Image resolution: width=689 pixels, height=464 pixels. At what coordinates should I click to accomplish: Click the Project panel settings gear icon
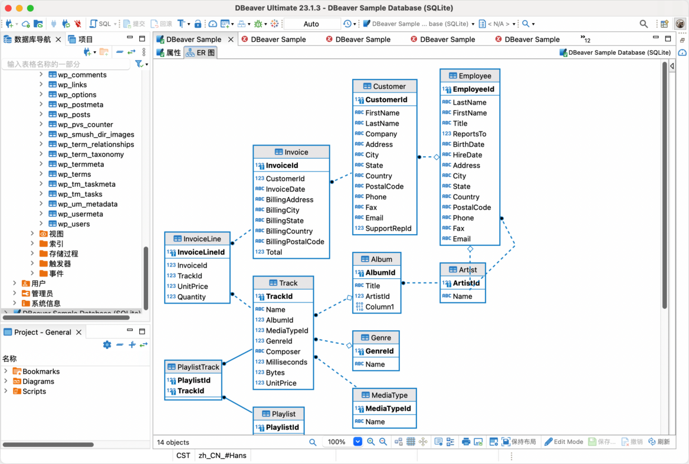[x=107, y=344]
